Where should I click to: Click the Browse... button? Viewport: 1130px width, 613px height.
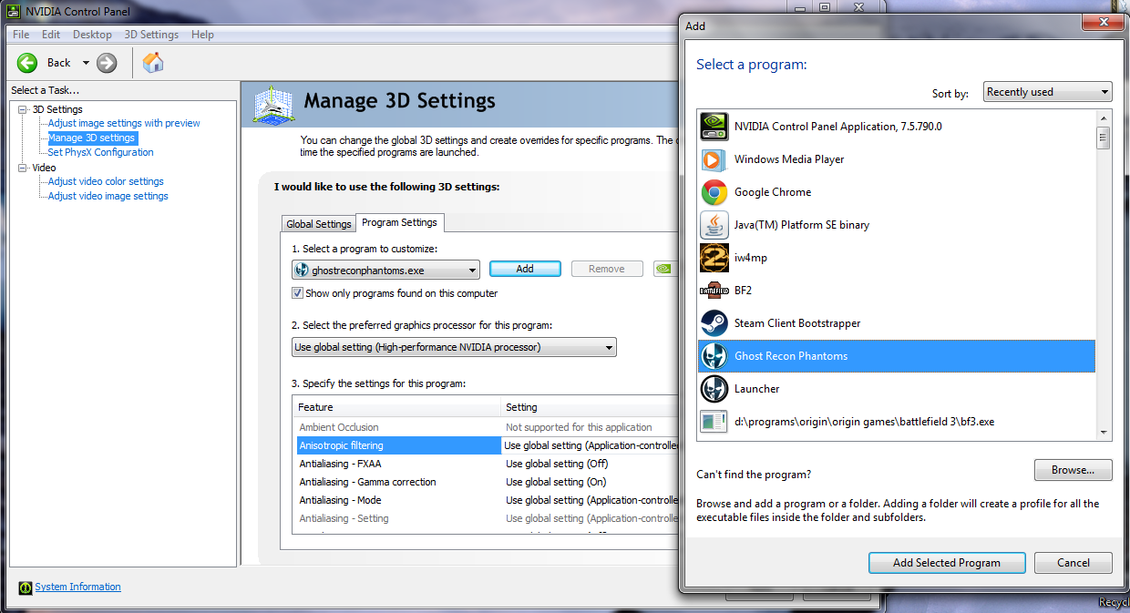(x=1073, y=470)
